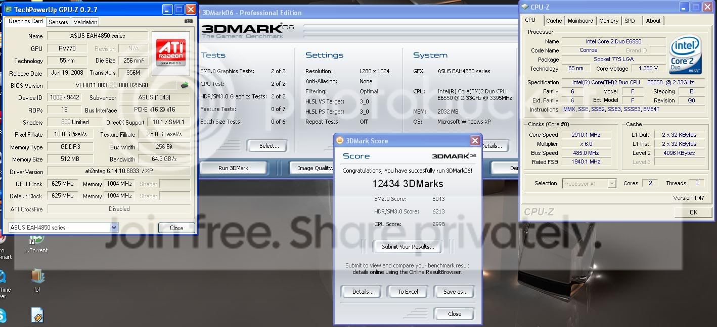Close the 3DMark Score window via title bar X
717x327 pixels.
coord(474,141)
